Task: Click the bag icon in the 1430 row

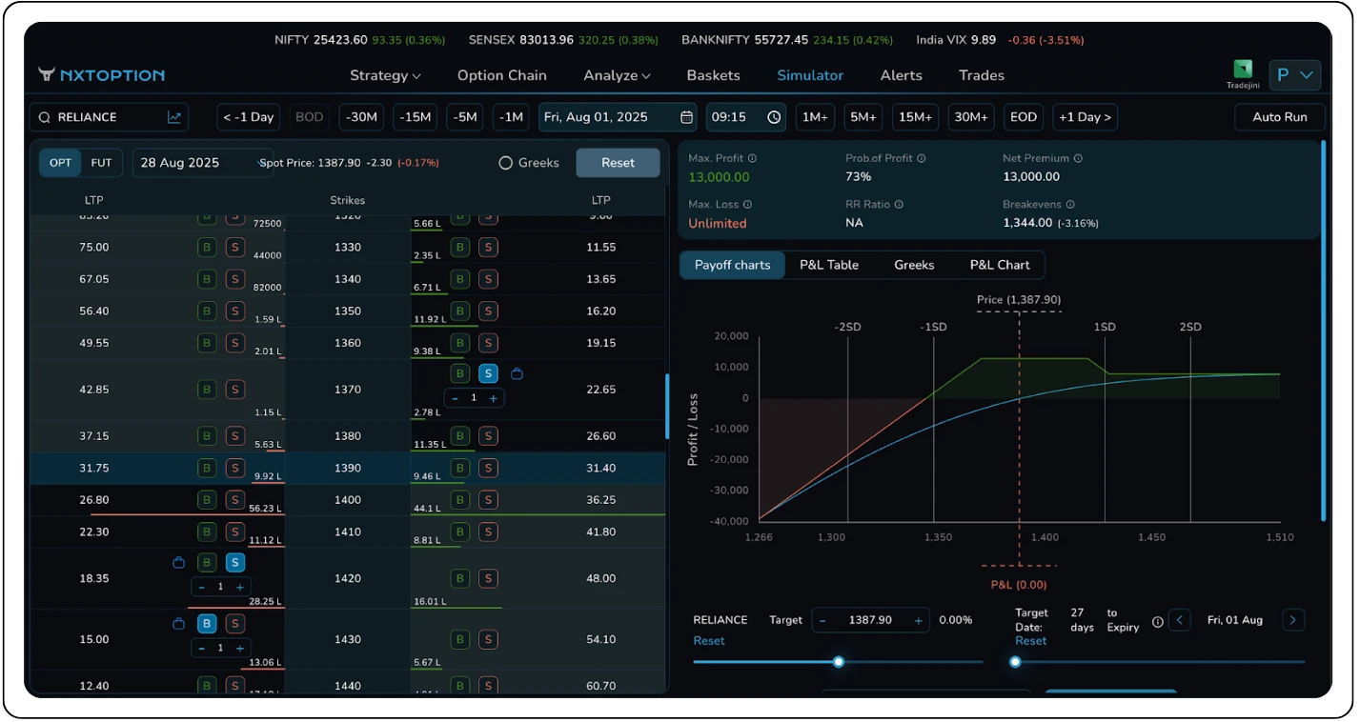Action: [x=178, y=624]
